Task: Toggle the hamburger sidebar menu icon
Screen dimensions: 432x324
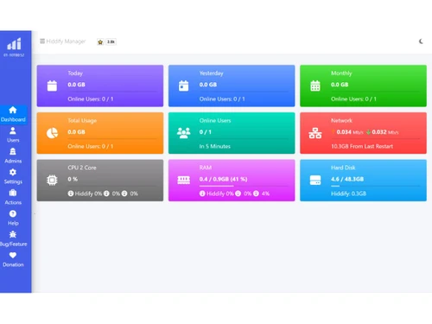Action: [42, 41]
